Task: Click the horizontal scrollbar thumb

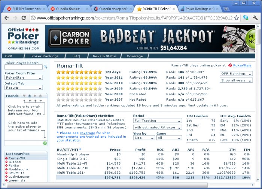Action: [107, 185]
